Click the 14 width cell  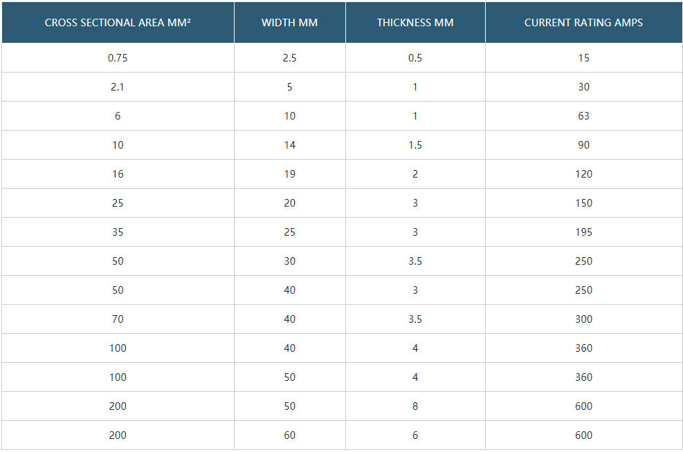(289, 145)
